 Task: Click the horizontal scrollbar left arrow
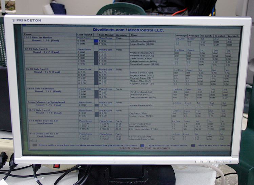coord(31,140)
